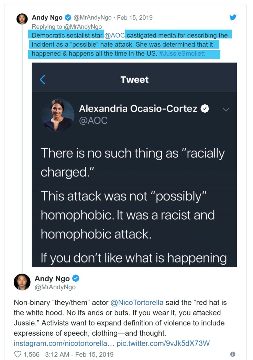Click the @MrAndyNgo handle under lower name
Screen dimensions: 253x360
pos(55,287)
